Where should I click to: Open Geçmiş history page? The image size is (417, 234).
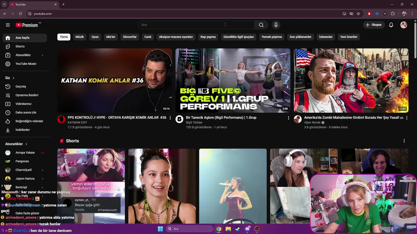[25, 86]
